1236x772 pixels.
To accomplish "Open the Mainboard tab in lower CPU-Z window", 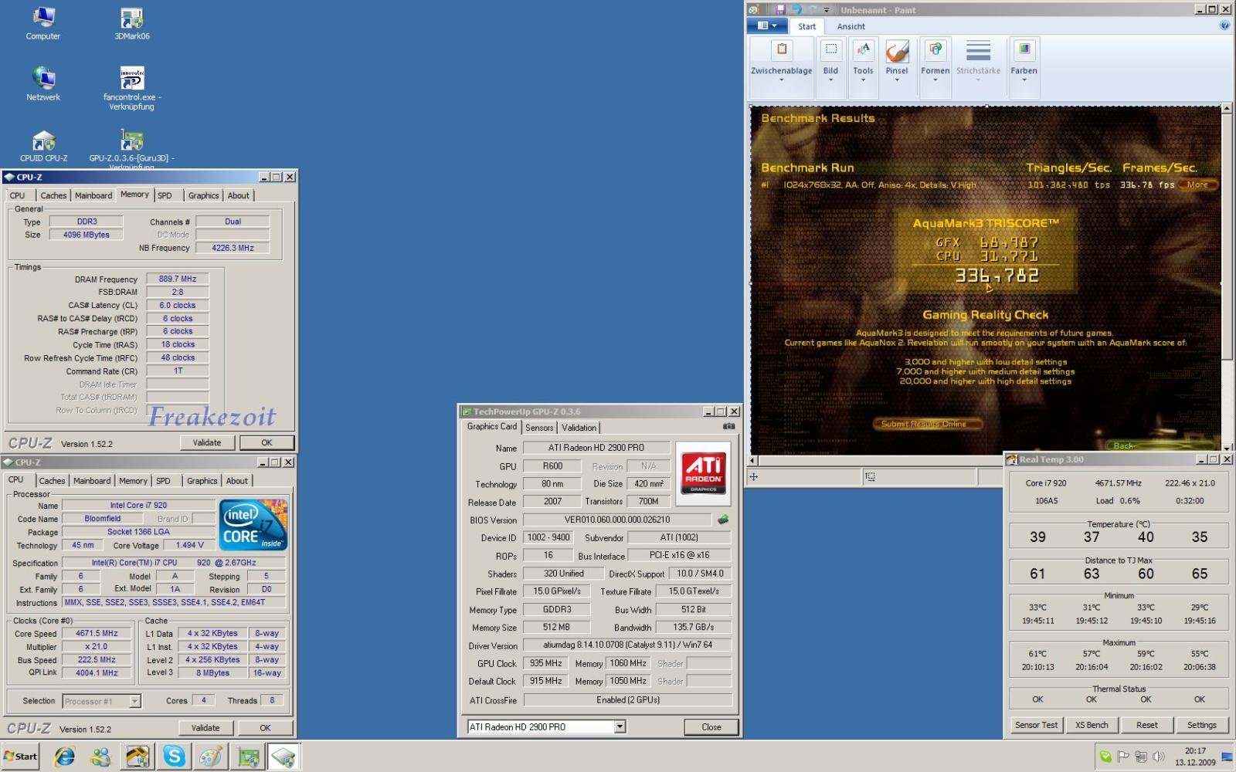I will pos(92,481).
